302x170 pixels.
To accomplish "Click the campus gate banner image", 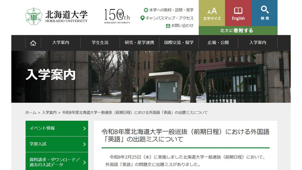I will [151, 76].
